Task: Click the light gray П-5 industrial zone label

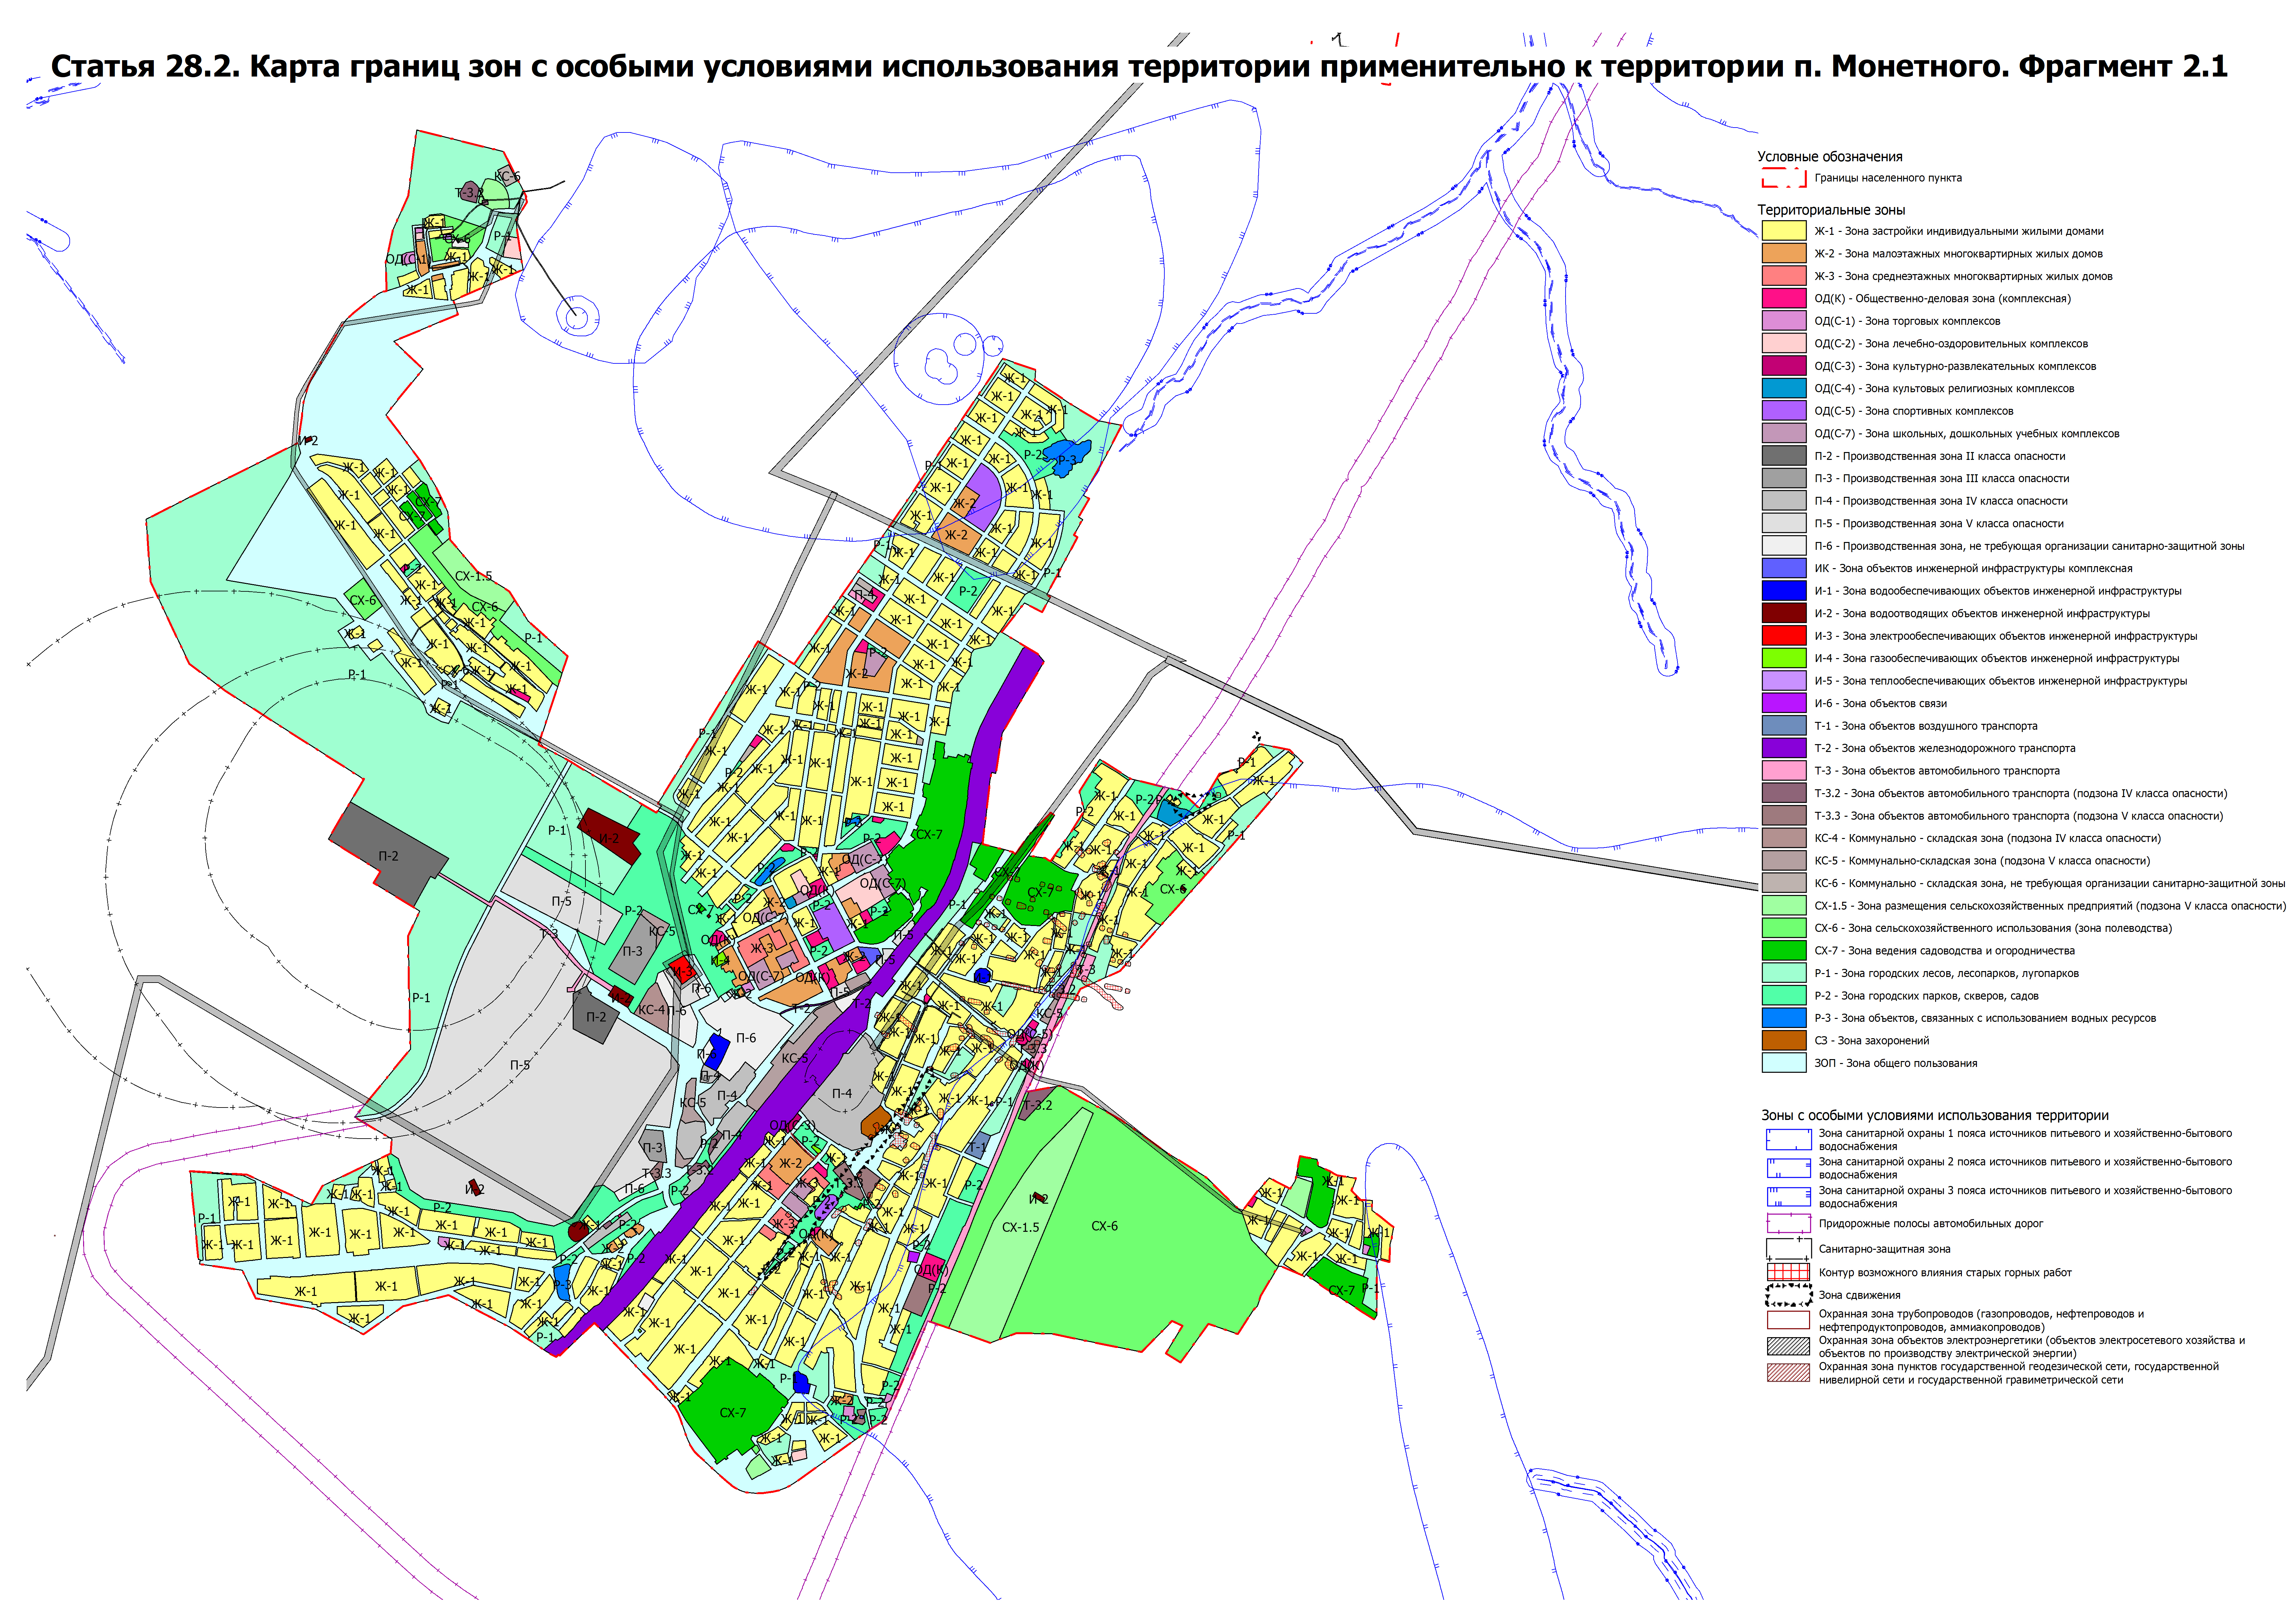Action: coord(520,1065)
